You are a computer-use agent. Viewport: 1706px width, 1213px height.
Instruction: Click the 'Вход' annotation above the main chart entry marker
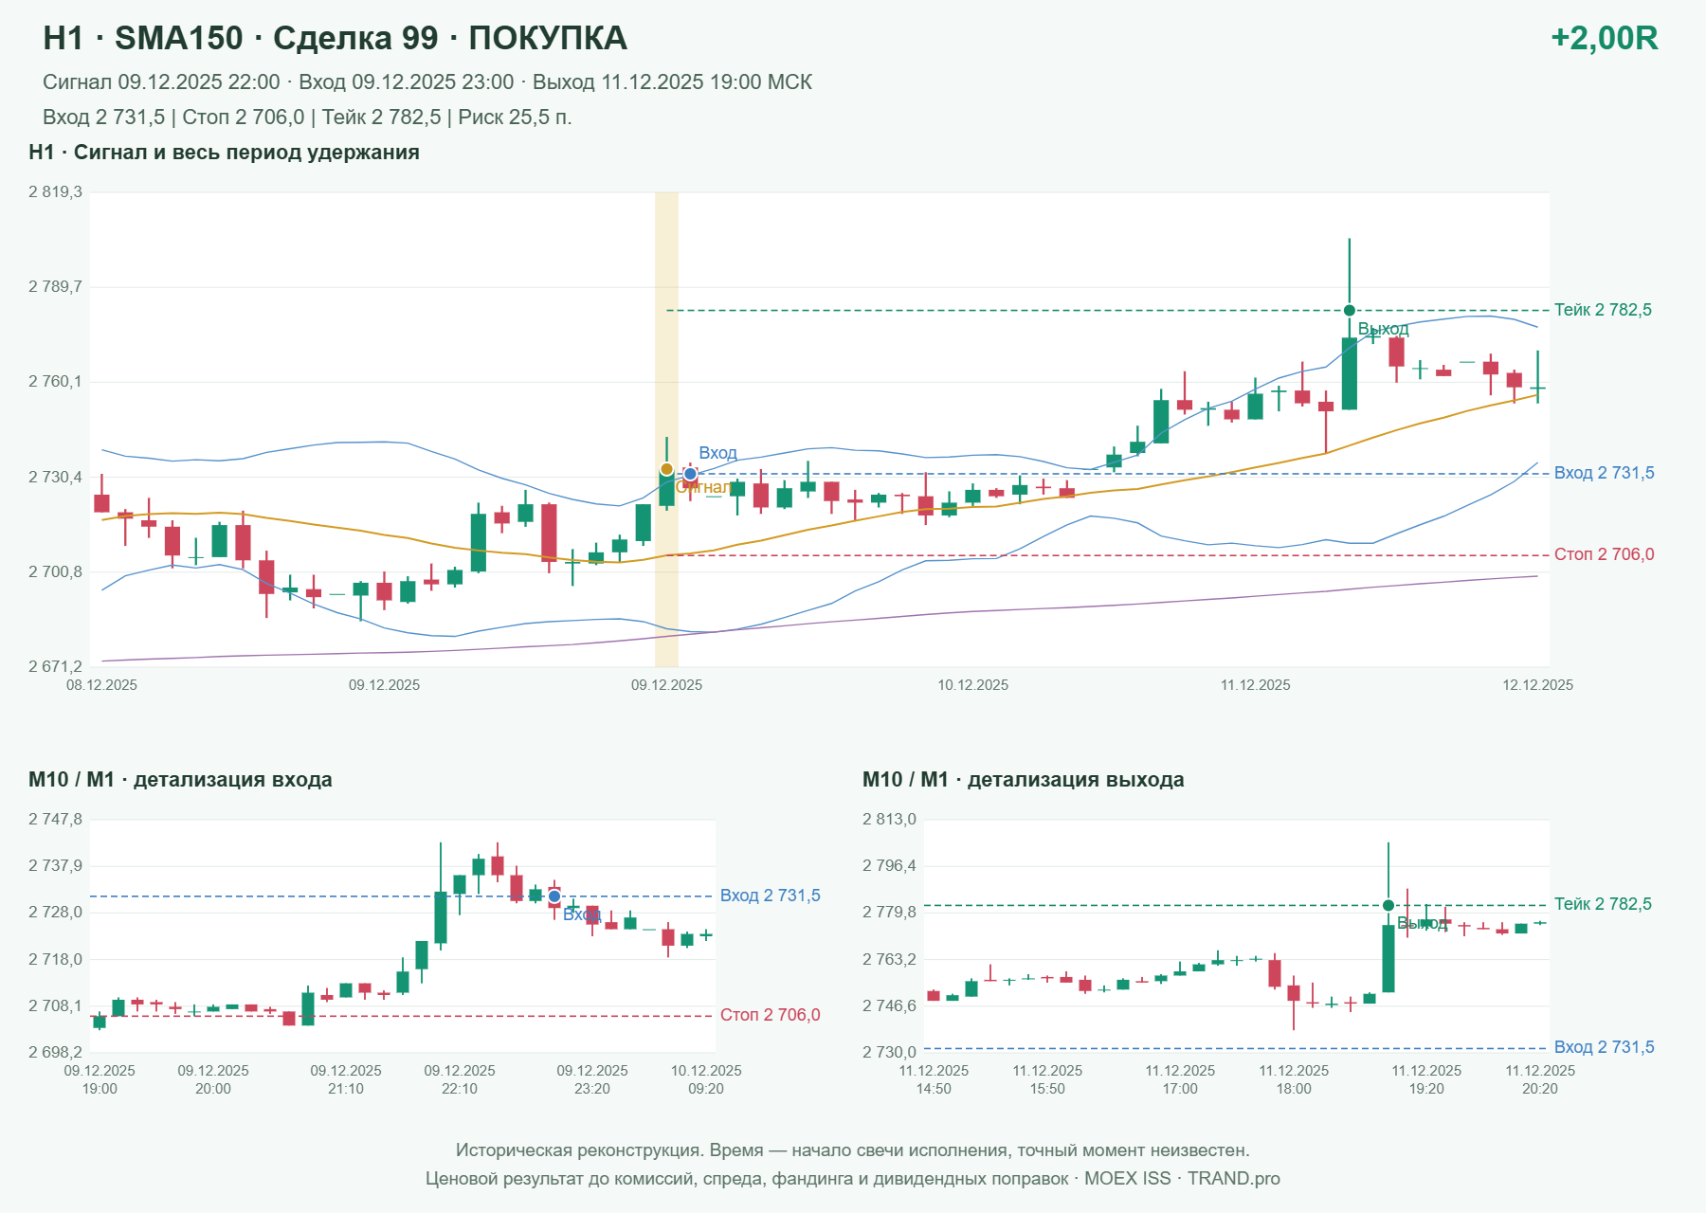coord(717,453)
